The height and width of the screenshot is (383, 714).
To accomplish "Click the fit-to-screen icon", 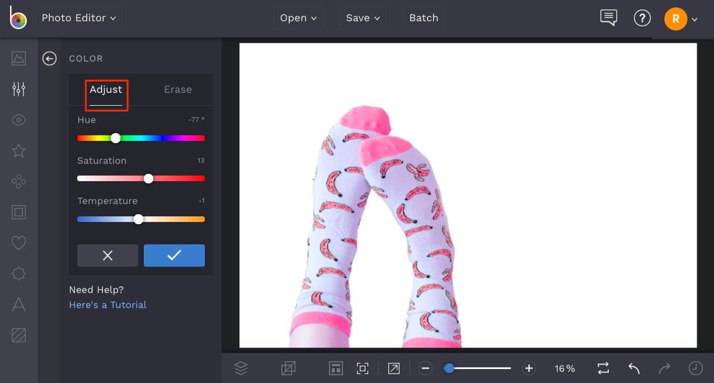I will [x=363, y=368].
